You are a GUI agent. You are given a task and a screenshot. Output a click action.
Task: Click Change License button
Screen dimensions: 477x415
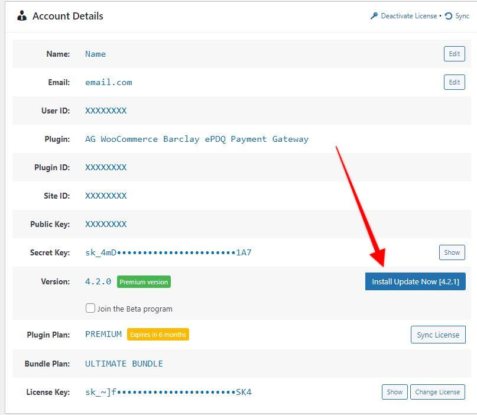tap(437, 392)
